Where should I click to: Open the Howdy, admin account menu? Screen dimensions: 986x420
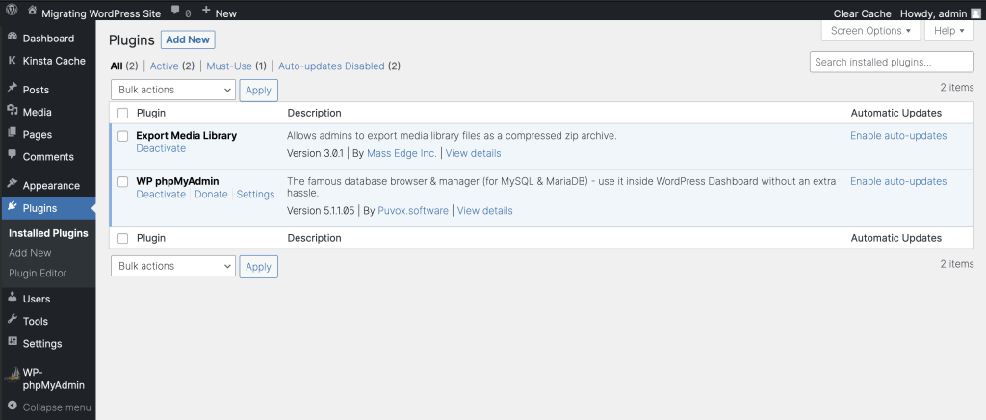[940, 13]
